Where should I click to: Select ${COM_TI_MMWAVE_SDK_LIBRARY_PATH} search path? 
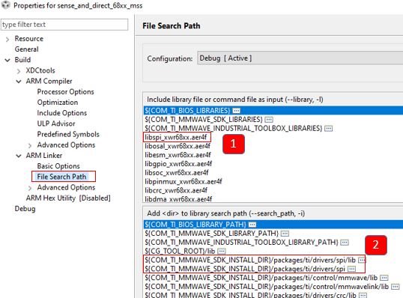tap(211, 234)
